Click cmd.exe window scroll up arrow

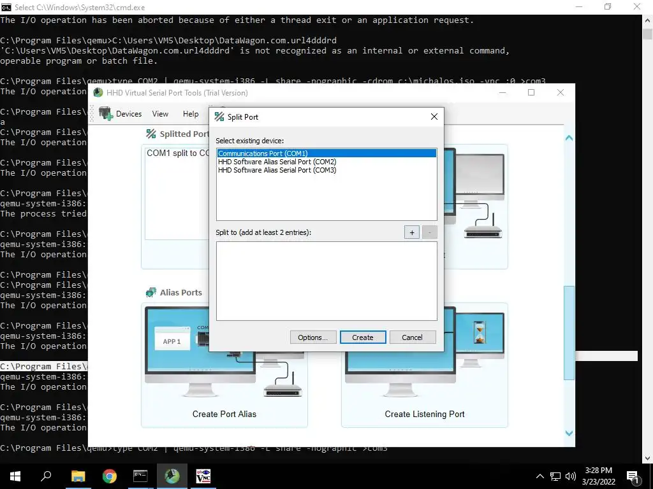647,20
